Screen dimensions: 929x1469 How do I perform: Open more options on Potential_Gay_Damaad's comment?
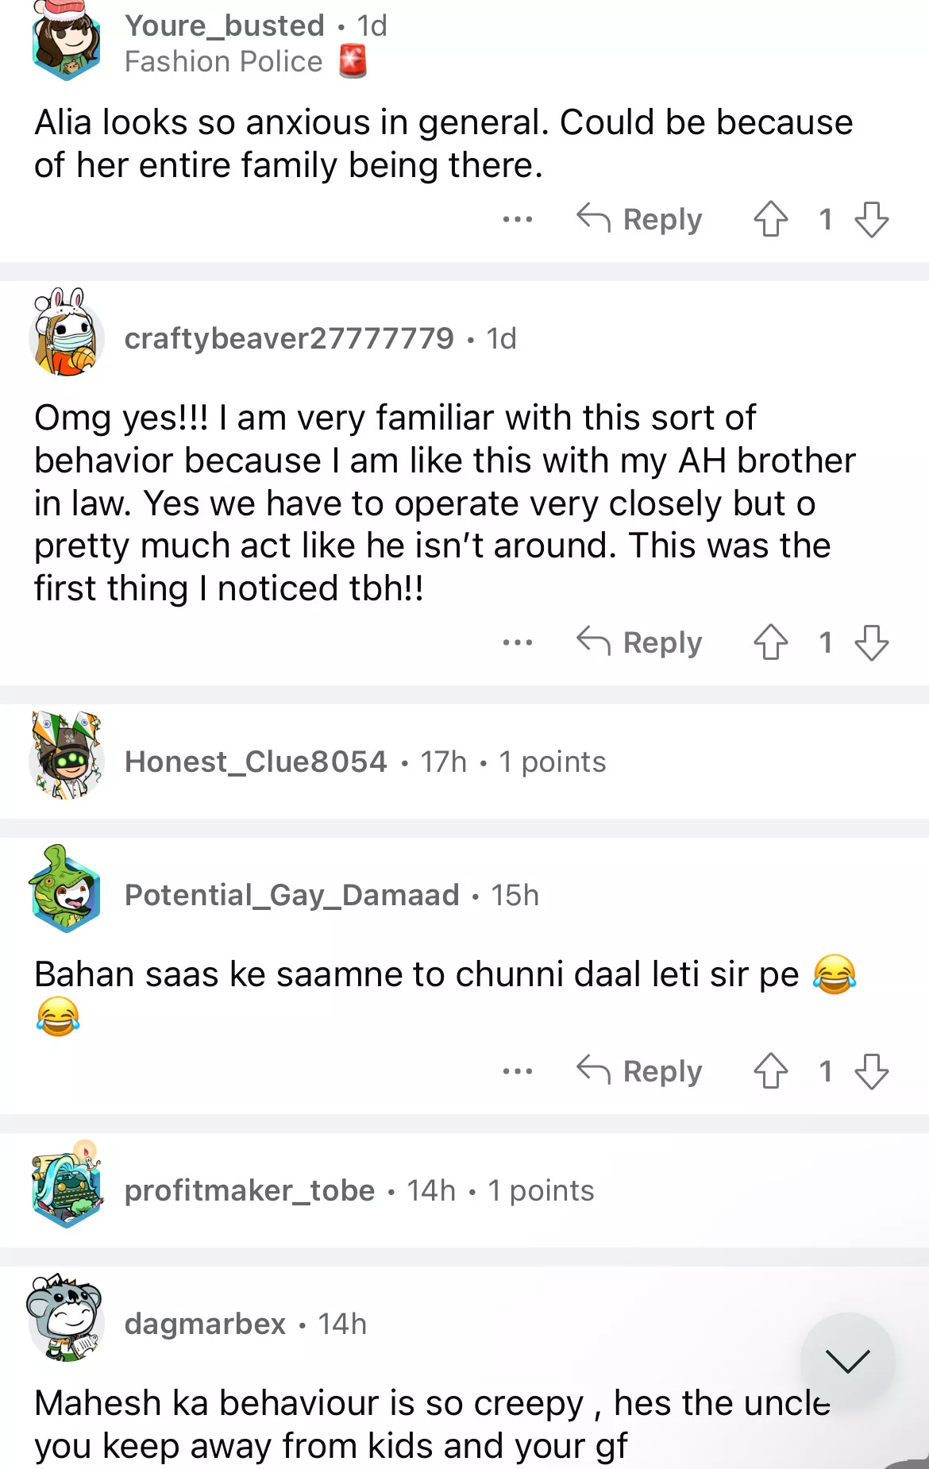coord(518,1071)
